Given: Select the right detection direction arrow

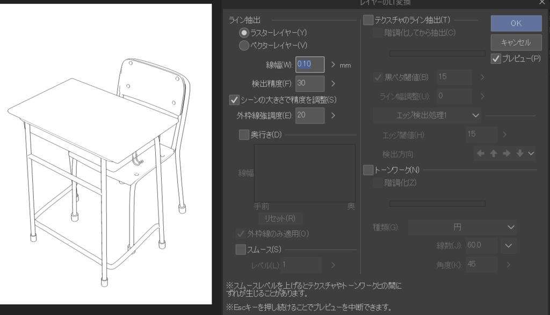Looking at the screenshot, I should (506, 153).
